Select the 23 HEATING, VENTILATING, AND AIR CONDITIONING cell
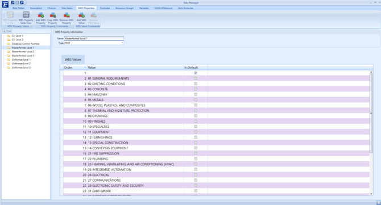 135,164
